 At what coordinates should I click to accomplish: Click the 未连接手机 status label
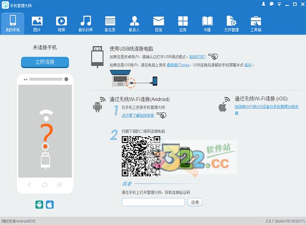(45, 47)
